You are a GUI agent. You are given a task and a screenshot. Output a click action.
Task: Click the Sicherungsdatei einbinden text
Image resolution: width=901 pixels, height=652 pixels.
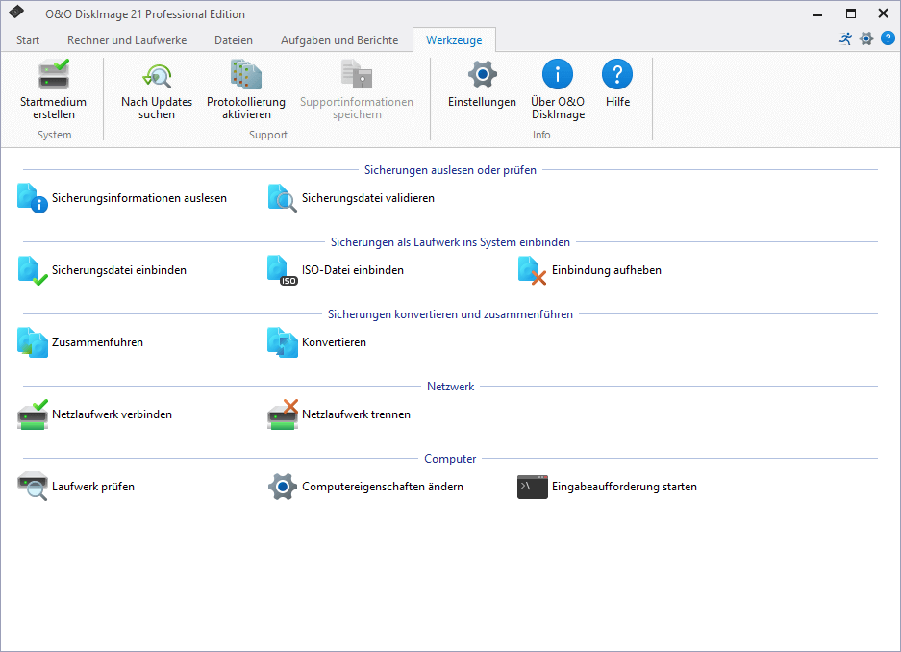(119, 270)
